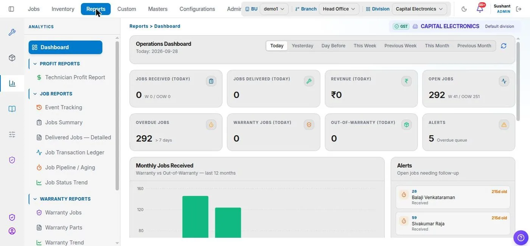Open Warranty Trend report

click(60, 242)
